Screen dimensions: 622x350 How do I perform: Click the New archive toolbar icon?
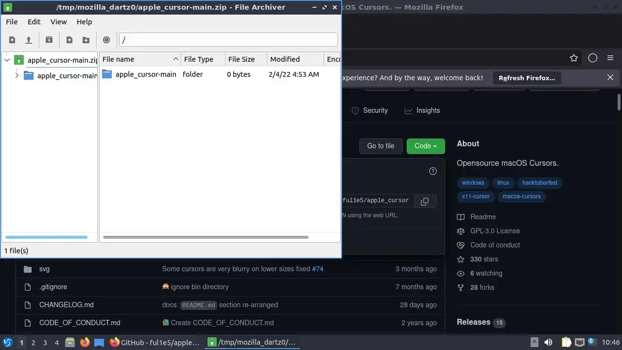tap(12, 40)
